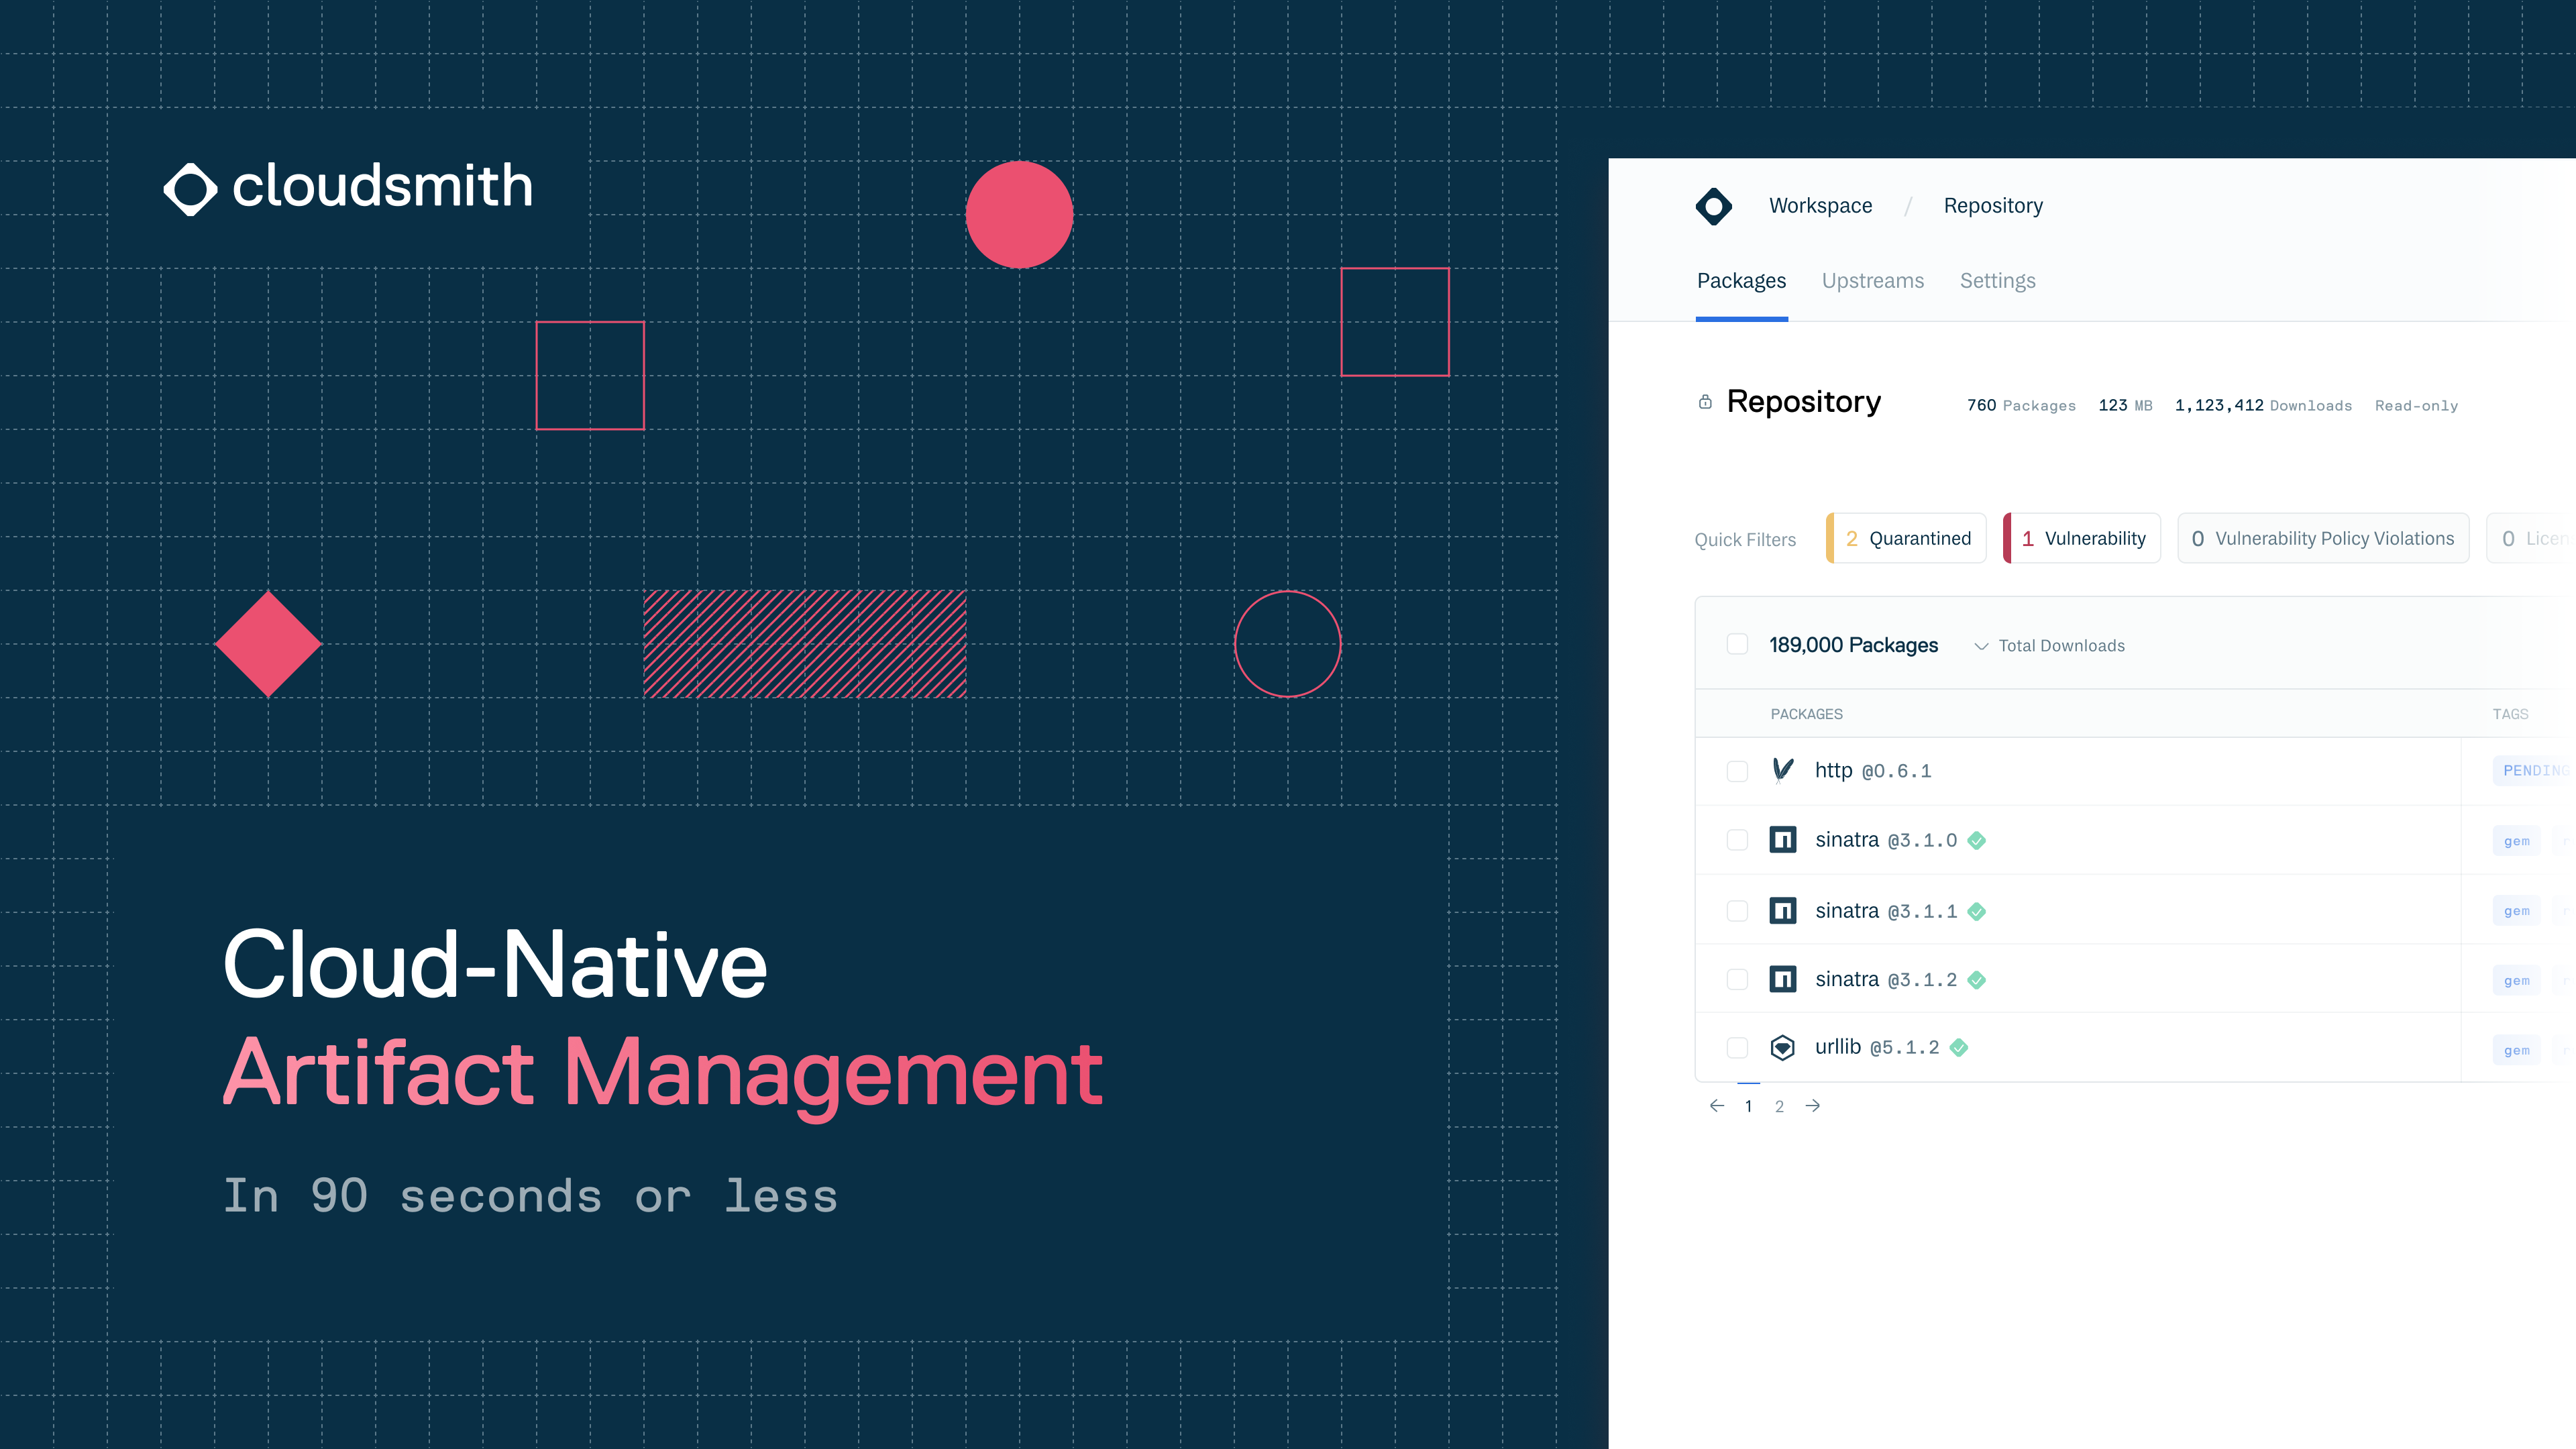The width and height of the screenshot is (2576, 1449).
Task: Select the sinatra @3.1.2 row checkbox
Action: pos(1737,979)
